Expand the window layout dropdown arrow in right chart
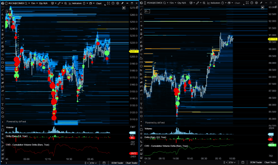 point(232,3)
